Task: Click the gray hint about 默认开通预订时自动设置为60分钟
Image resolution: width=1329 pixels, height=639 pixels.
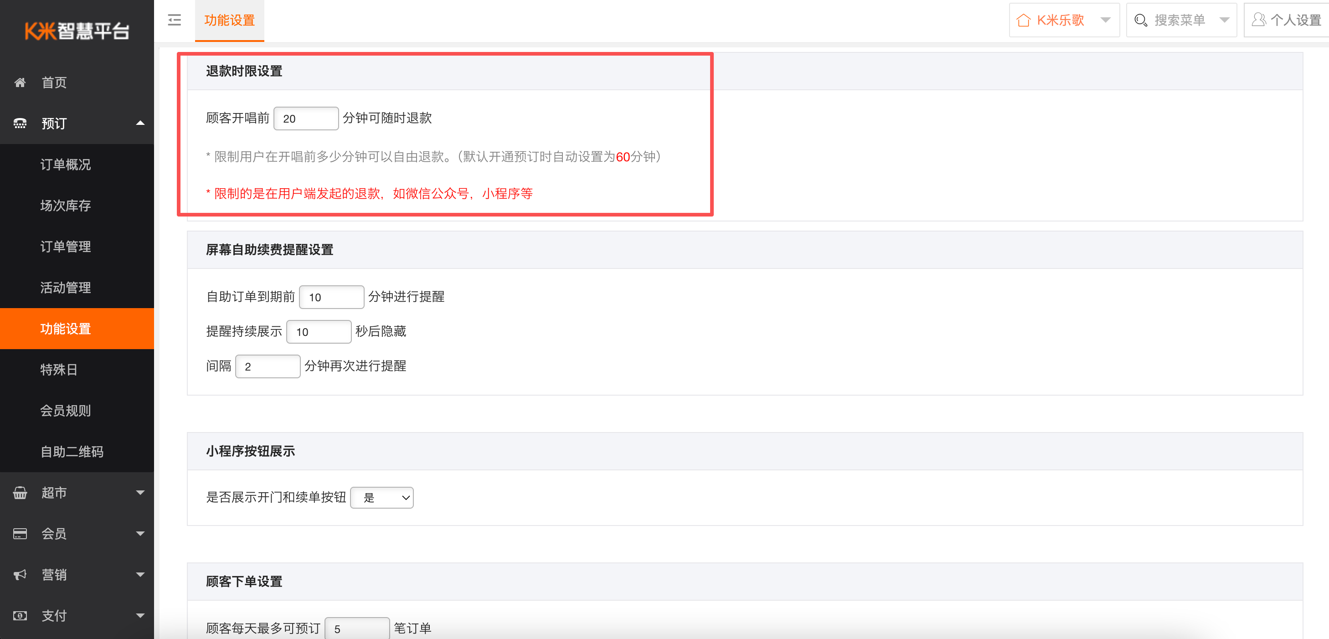Action: coord(433,157)
